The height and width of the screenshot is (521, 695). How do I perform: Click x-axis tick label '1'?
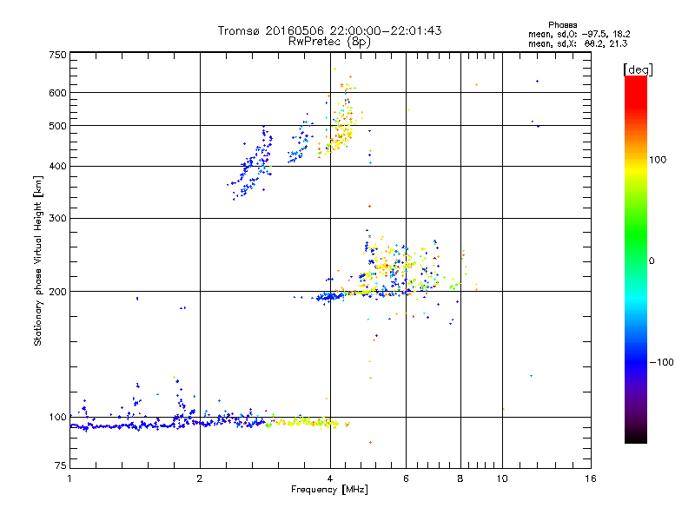click(69, 478)
